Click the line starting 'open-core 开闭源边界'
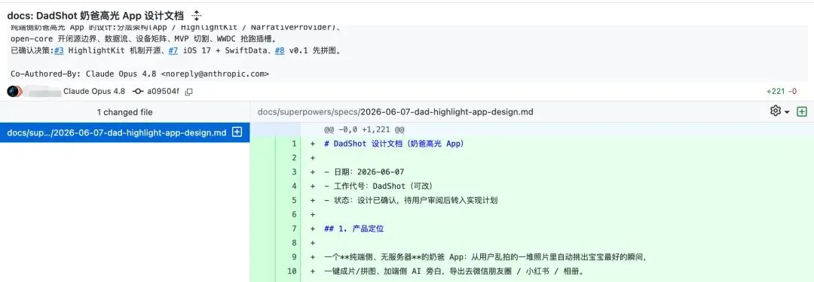Image resolution: width=814 pixels, height=282 pixels. click(x=143, y=39)
